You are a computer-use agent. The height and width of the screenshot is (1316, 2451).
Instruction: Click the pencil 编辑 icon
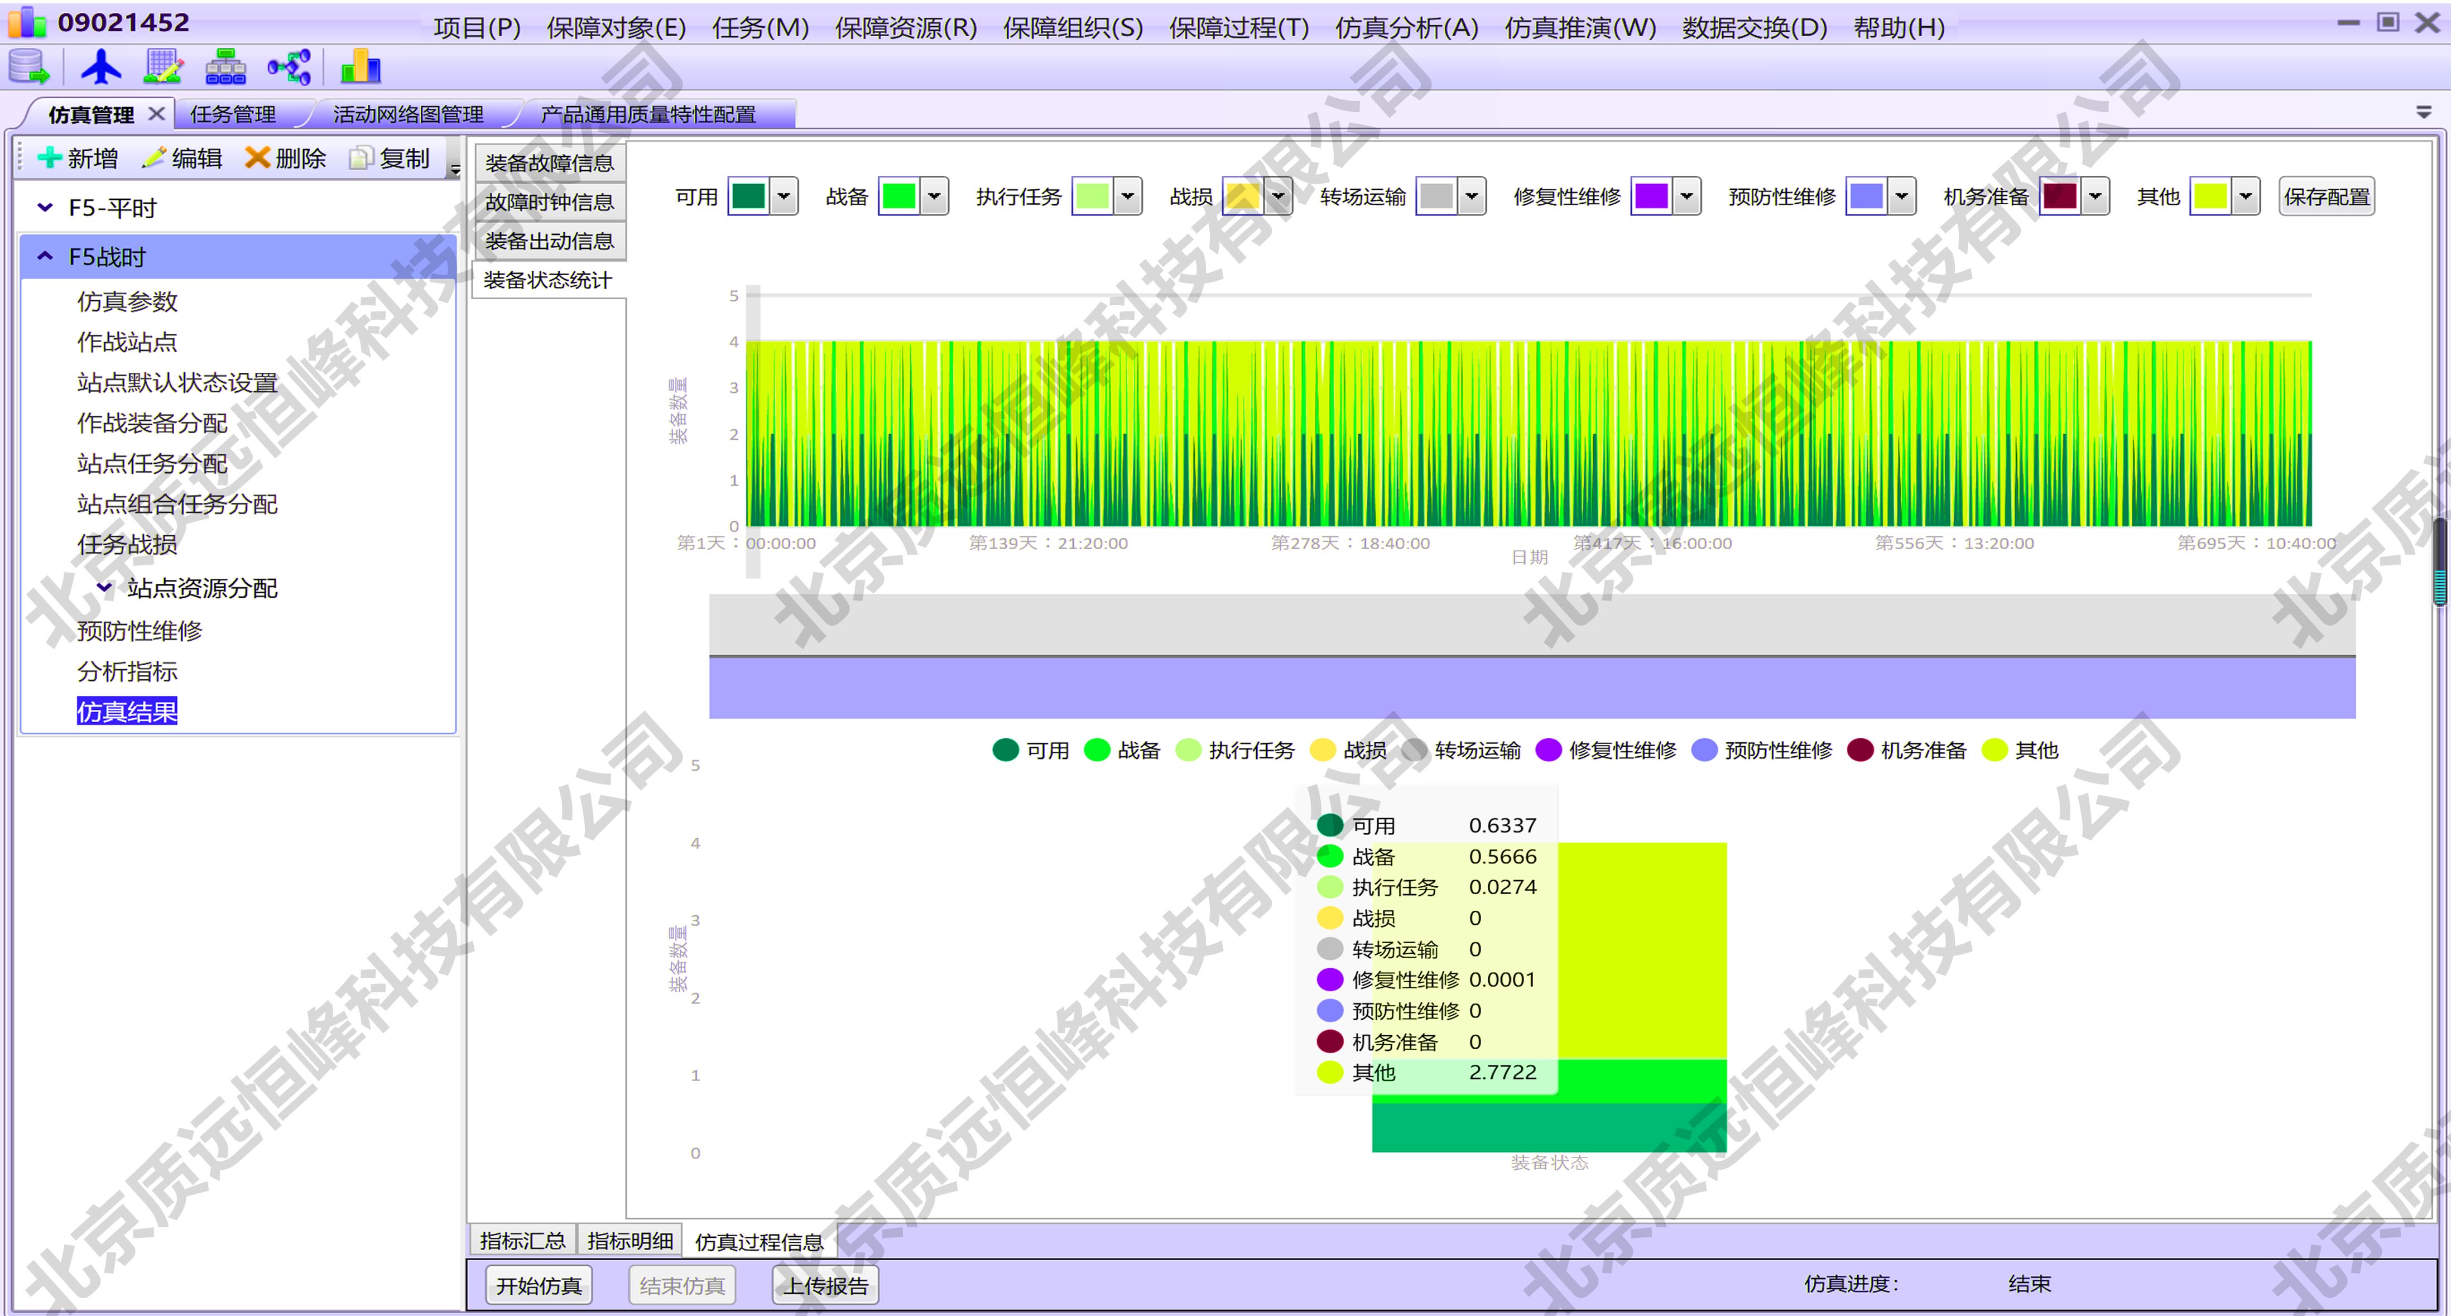tap(153, 158)
